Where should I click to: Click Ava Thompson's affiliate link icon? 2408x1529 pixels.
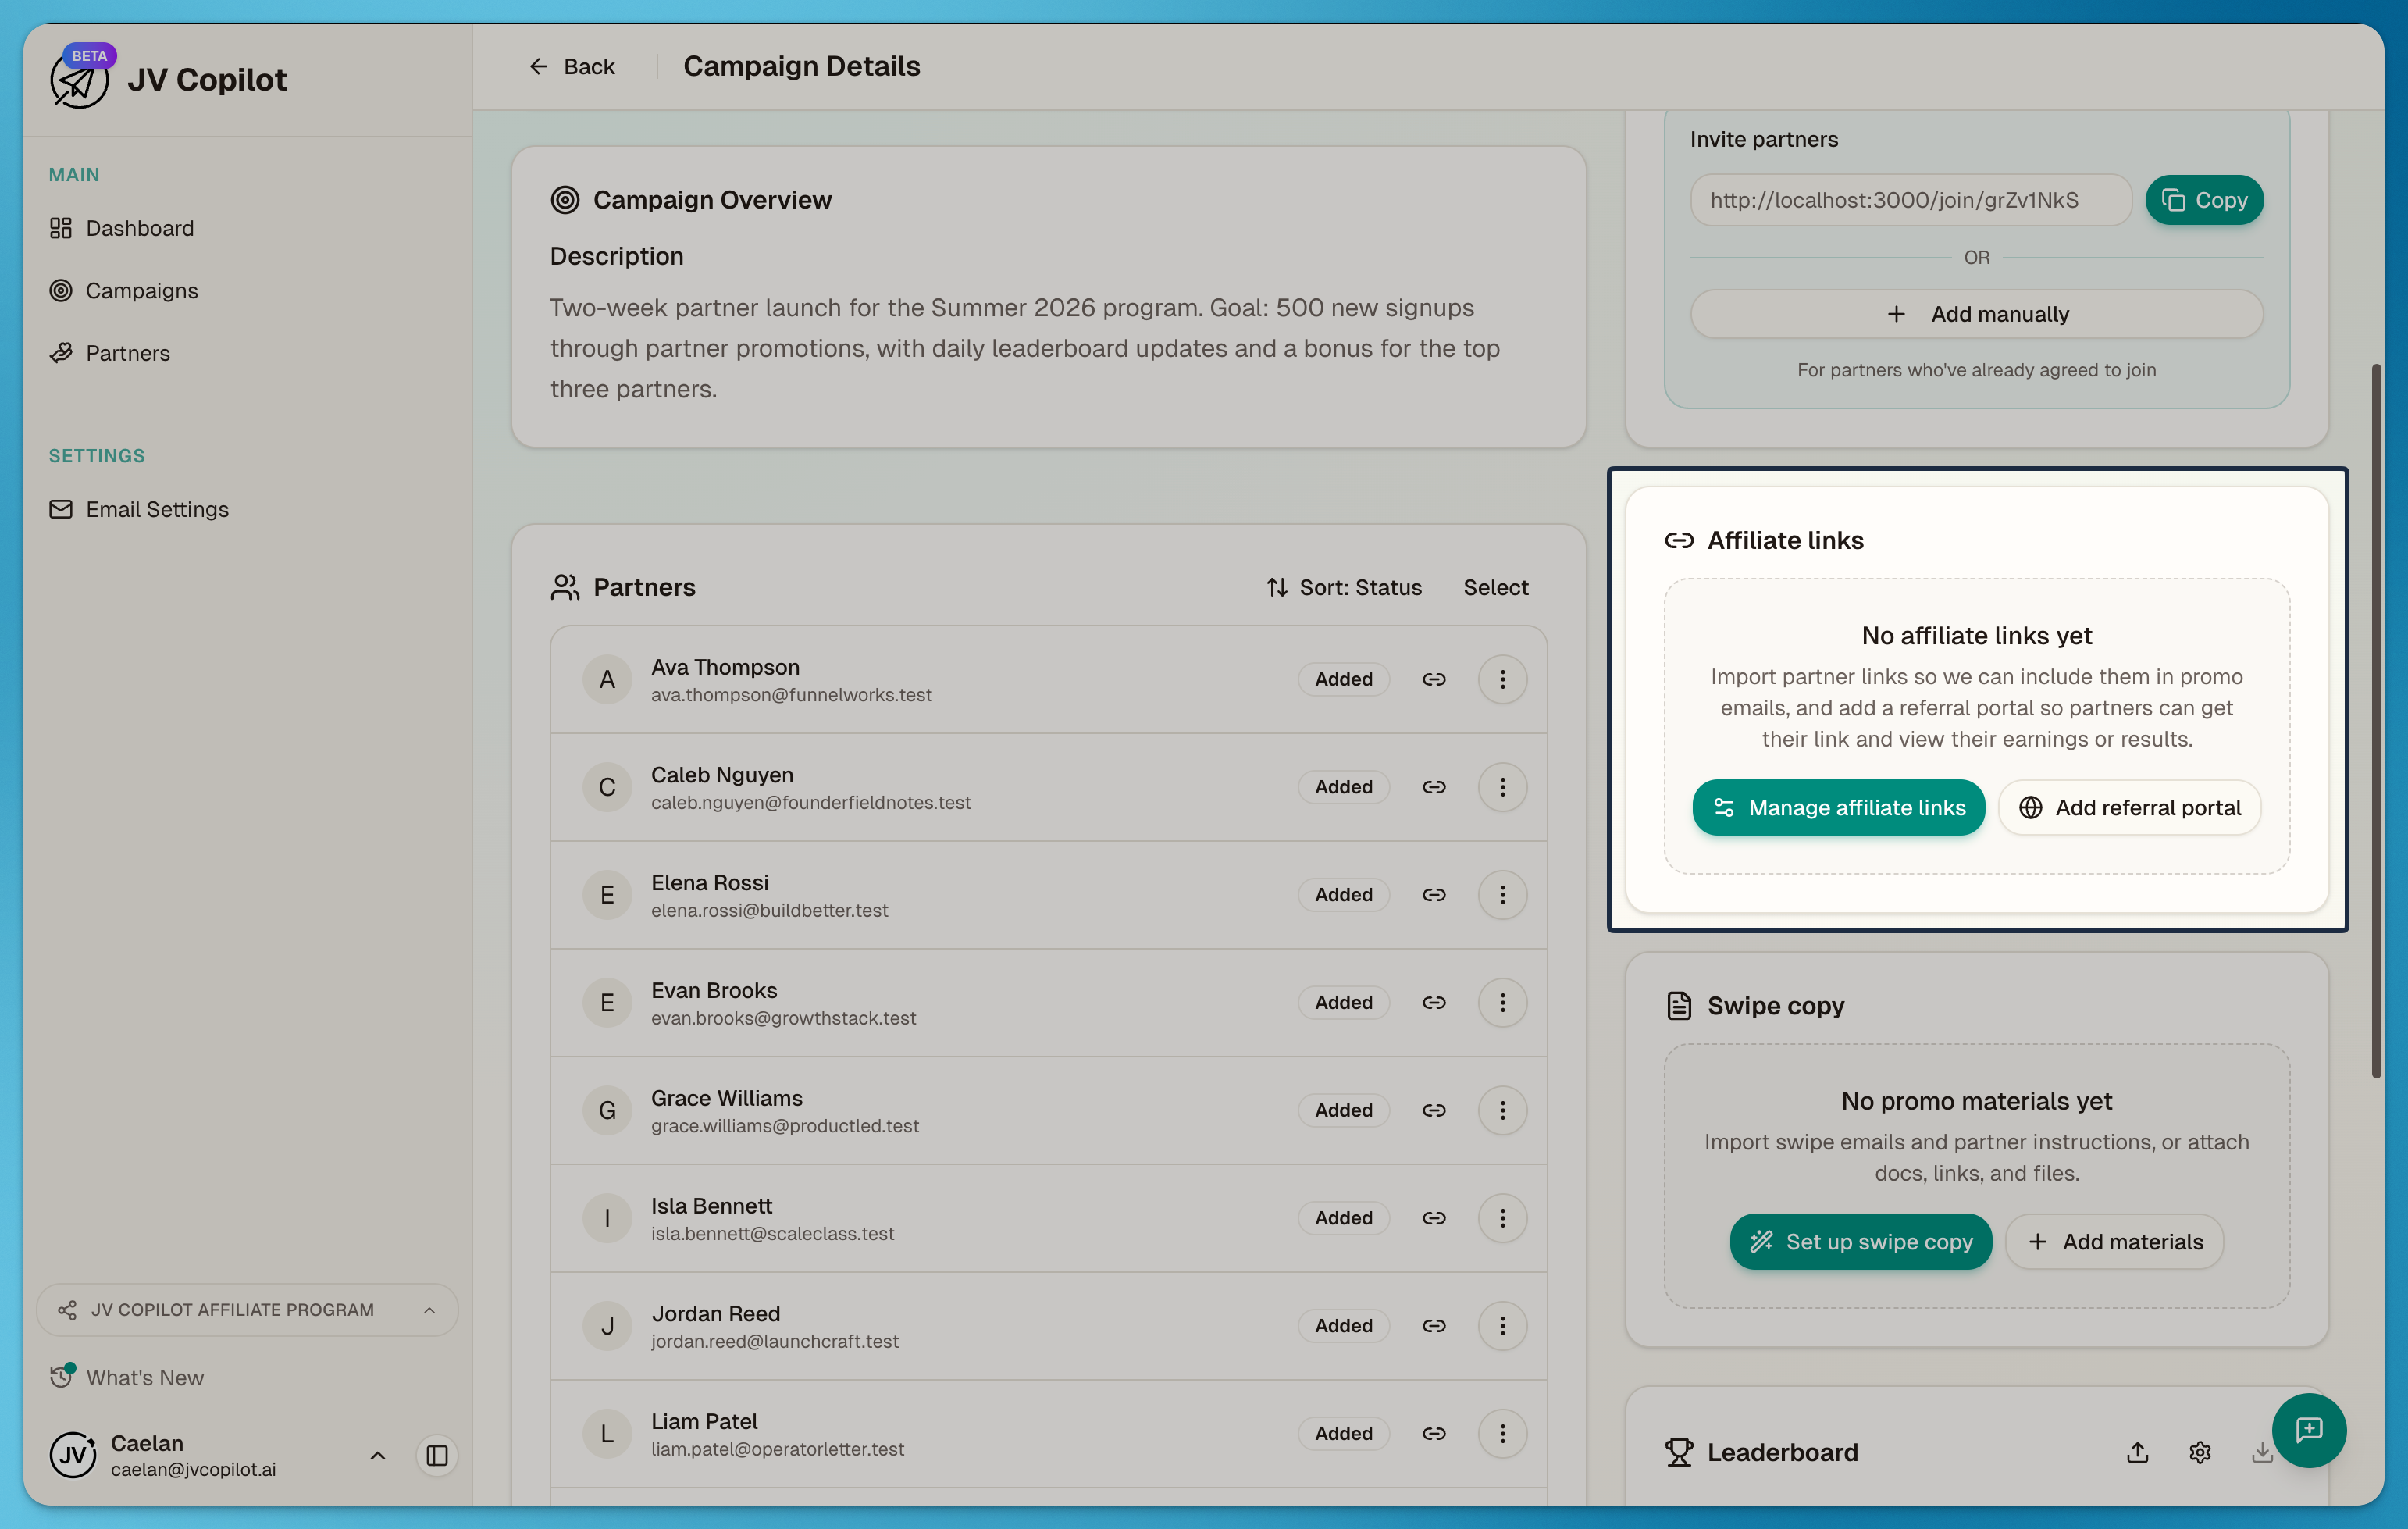click(1433, 679)
